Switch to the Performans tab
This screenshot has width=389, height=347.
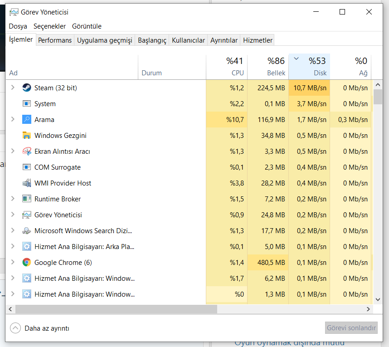[x=55, y=40]
